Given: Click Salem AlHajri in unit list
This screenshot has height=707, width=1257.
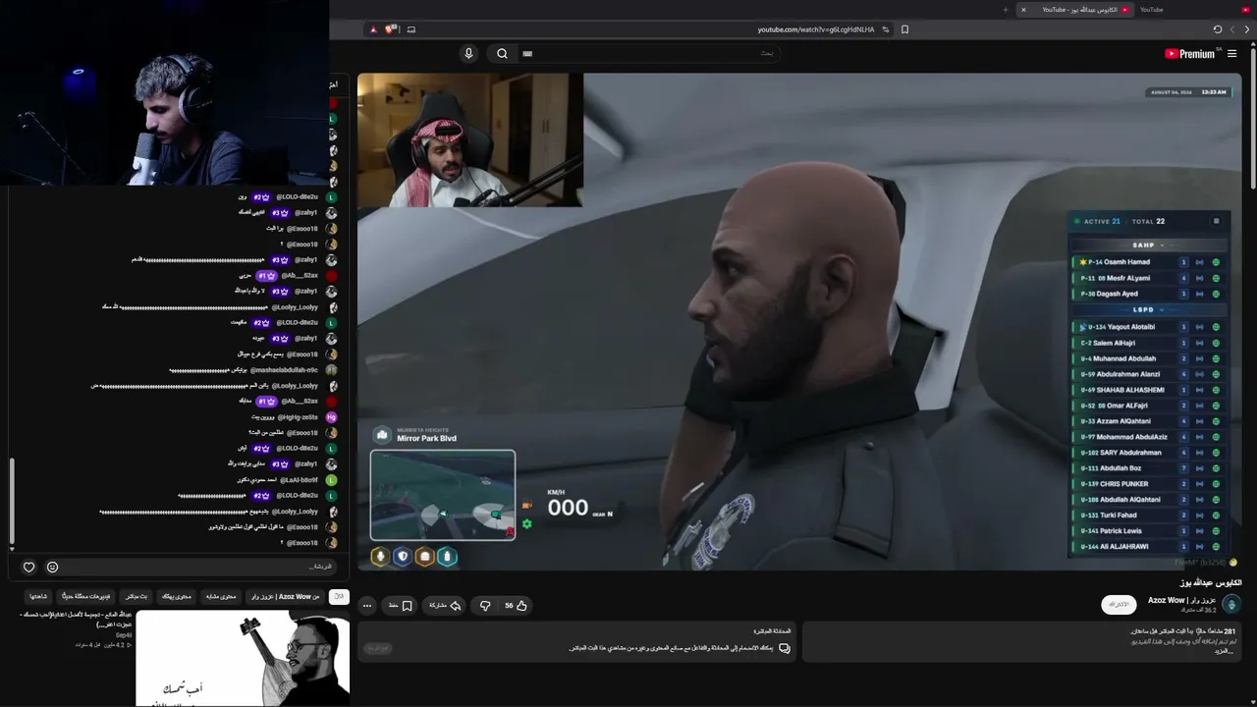Looking at the screenshot, I should (x=1115, y=343).
